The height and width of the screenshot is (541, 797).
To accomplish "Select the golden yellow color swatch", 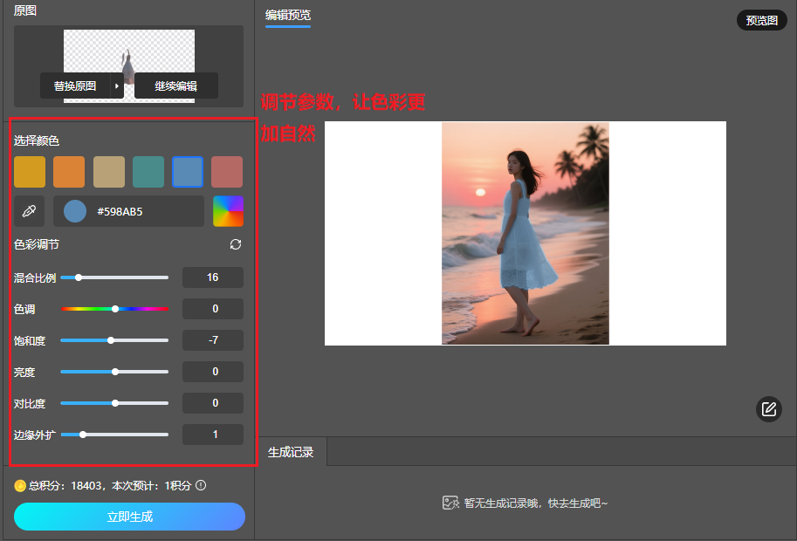I will (x=30, y=172).
